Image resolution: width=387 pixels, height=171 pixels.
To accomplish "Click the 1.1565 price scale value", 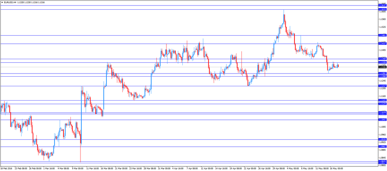I will (382, 19).
